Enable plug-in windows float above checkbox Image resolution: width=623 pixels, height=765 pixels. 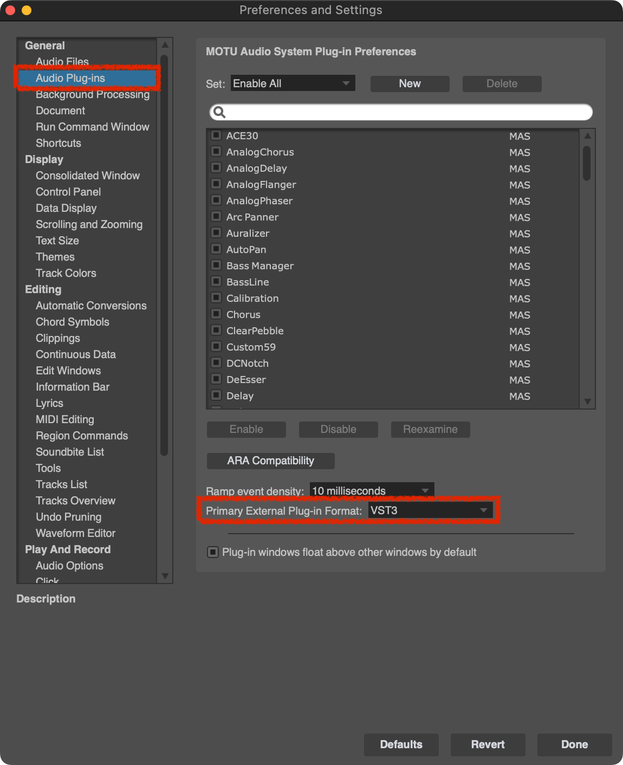click(213, 552)
